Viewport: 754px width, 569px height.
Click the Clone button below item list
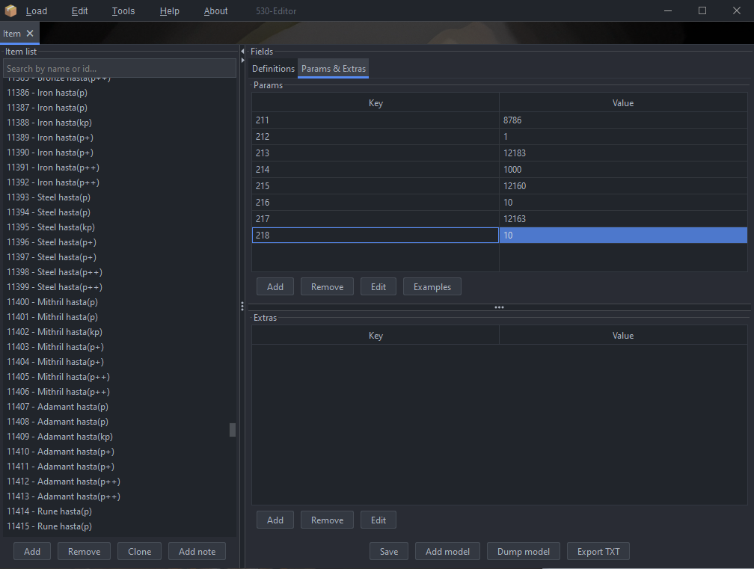point(139,552)
